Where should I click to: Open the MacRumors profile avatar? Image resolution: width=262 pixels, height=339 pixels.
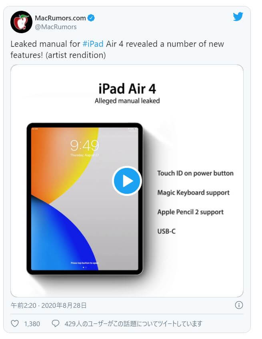[21, 22]
